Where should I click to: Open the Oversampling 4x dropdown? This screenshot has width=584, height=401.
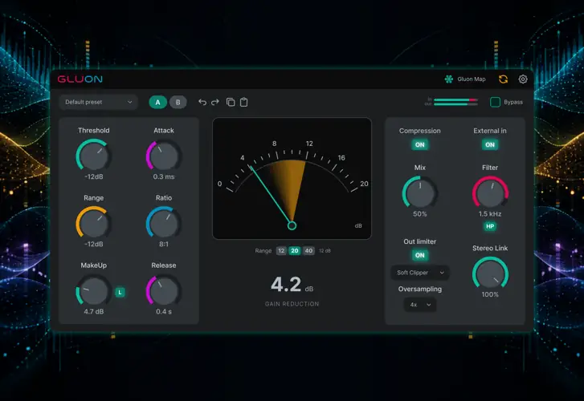[x=420, y=305]
